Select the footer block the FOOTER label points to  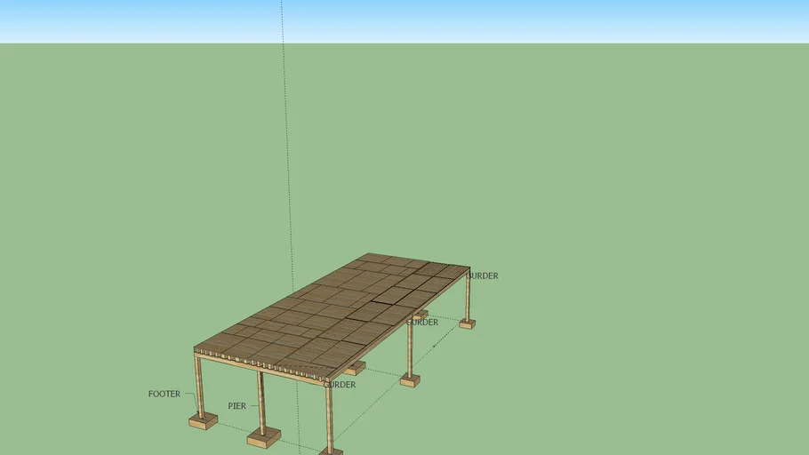(203, 421)
